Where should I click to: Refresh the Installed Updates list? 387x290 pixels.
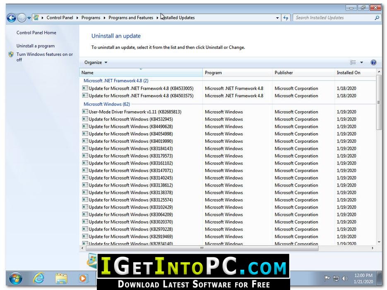(x=286, y=18)
